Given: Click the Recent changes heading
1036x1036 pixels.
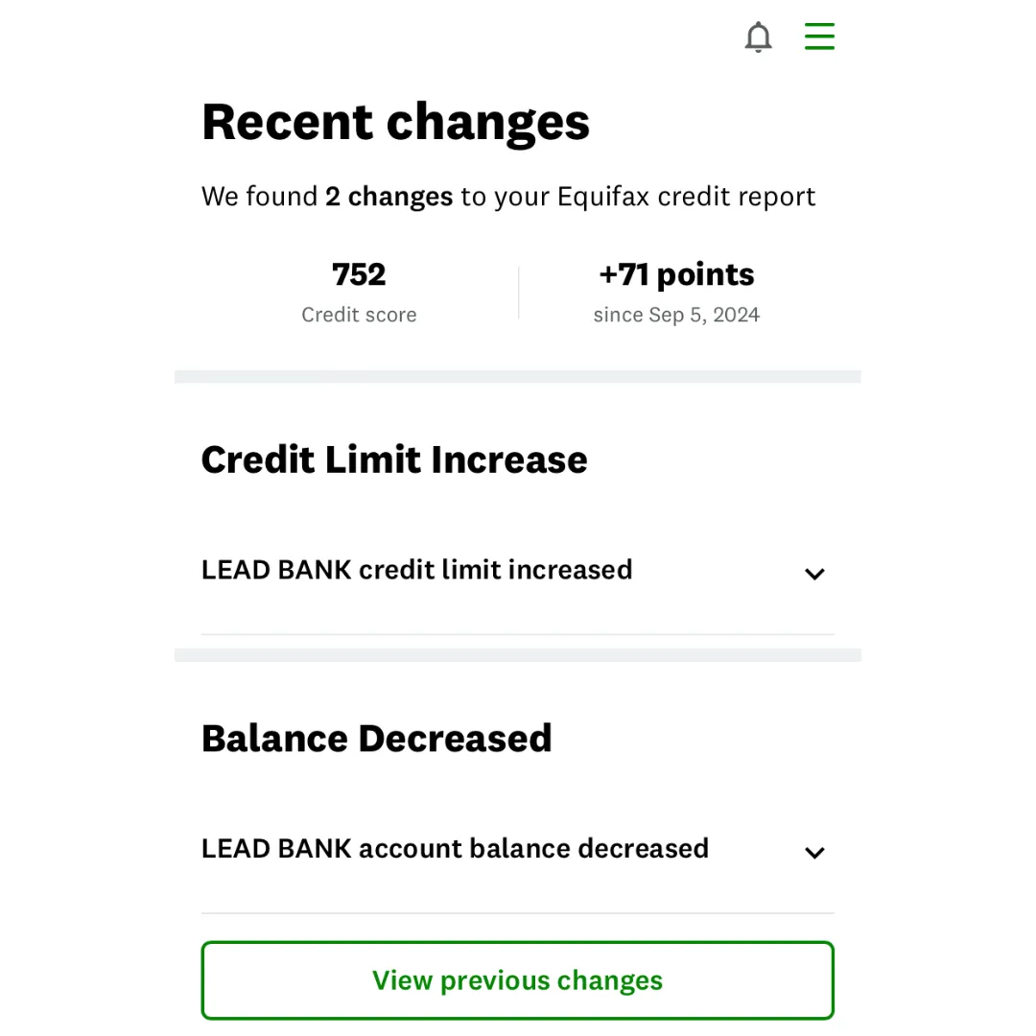Looking at the screenshot, I should click(x=395, y=123).
